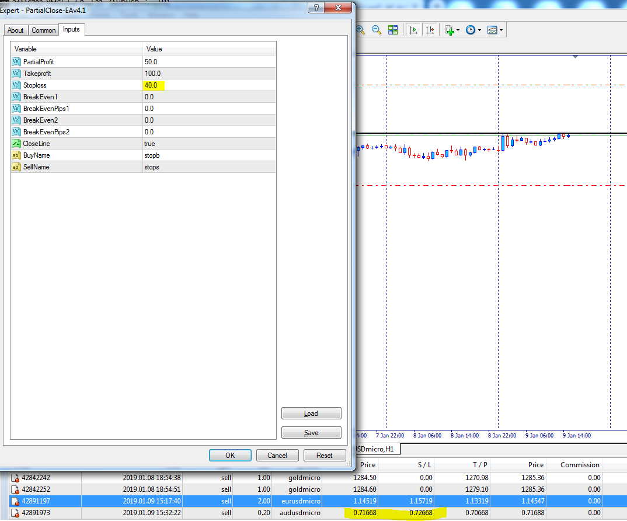This screenshot has width=627, height=521.
Task: Click highlighted S/L value 0.72668
Action: [x=421, y=513]
